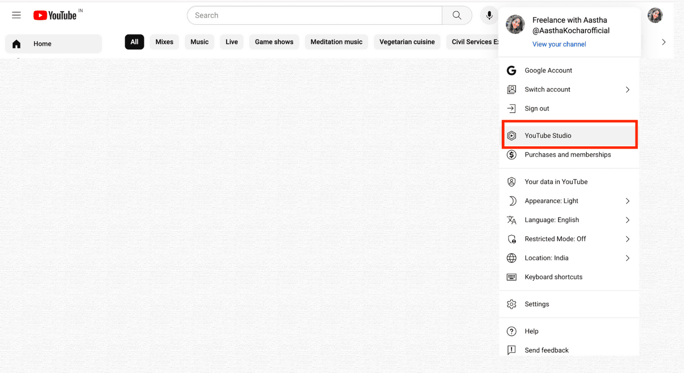The width and height of the screenshot is (684, 373).
Task: Click the search magnifier button
Action: click(457, 15)
